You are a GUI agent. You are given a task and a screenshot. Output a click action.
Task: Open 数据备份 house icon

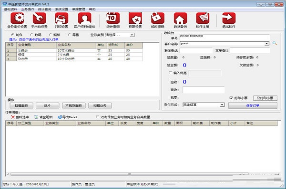pos(180,18)
